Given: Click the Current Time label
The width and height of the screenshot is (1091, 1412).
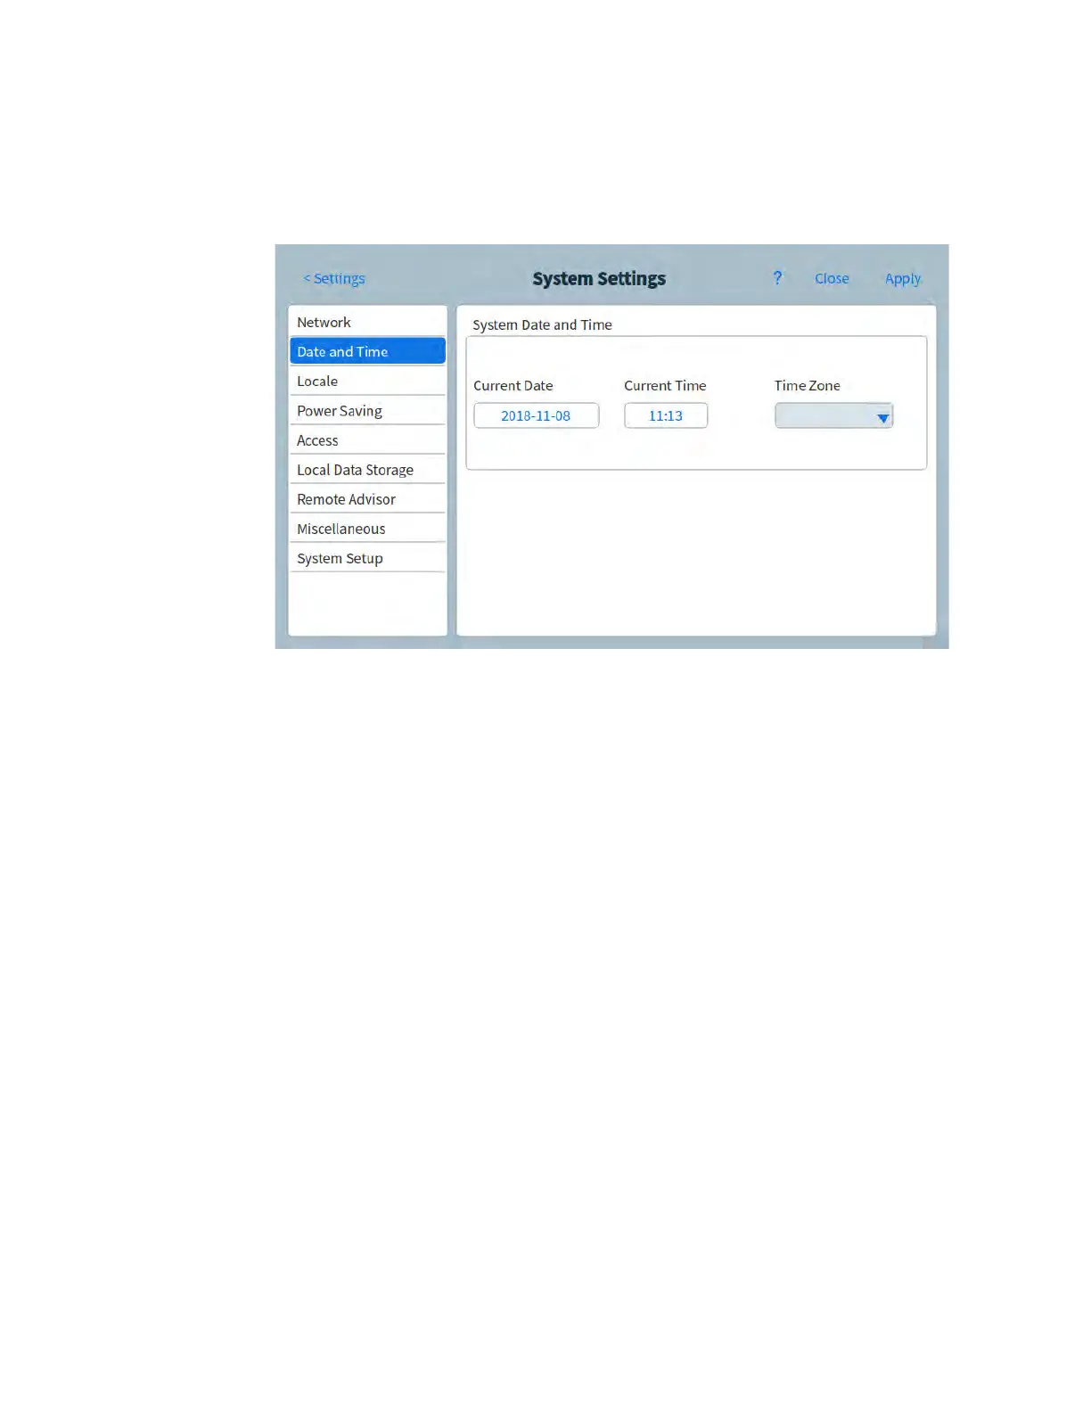Looking at the screenshot, I should [665, 385].
